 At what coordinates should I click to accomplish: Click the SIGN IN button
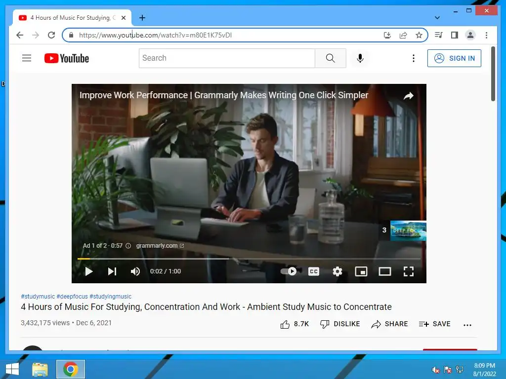coord(454,58)
